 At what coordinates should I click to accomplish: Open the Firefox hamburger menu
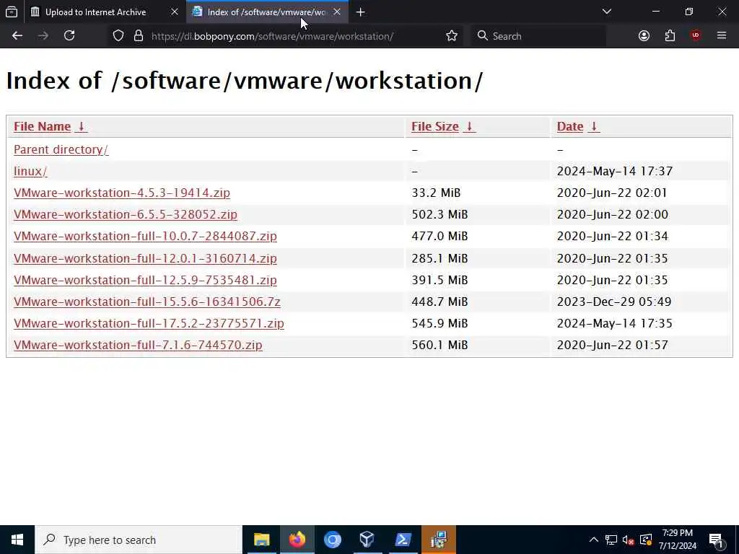click(722, 36)
